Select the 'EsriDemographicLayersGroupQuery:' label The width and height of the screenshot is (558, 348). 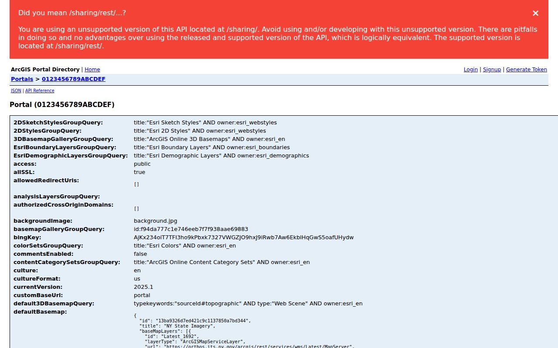pyautogui.click(x=71, y=156)
